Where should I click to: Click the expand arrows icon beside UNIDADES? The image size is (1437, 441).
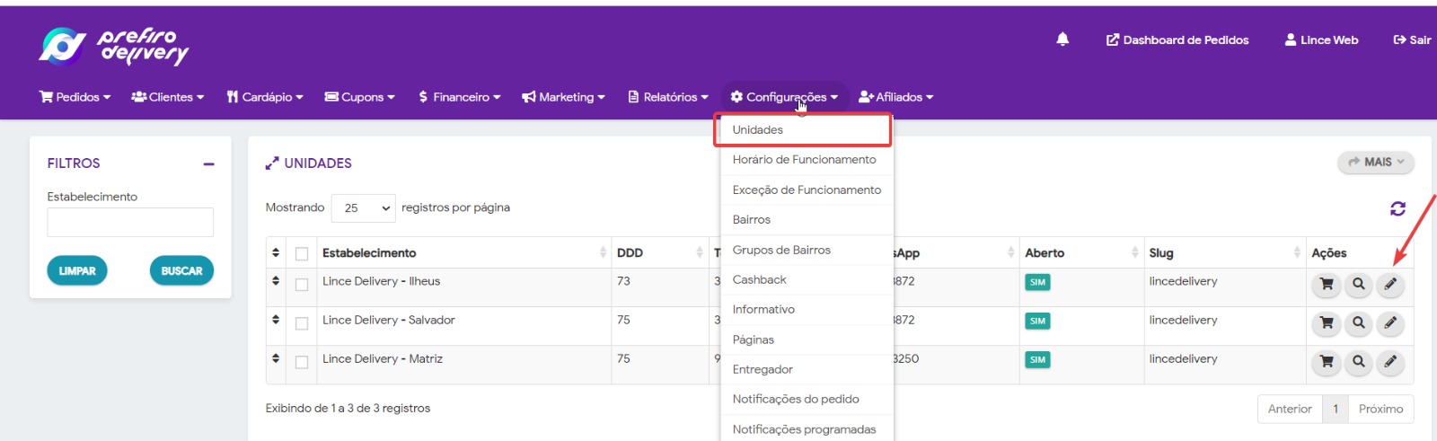click(x=272, y=163)
